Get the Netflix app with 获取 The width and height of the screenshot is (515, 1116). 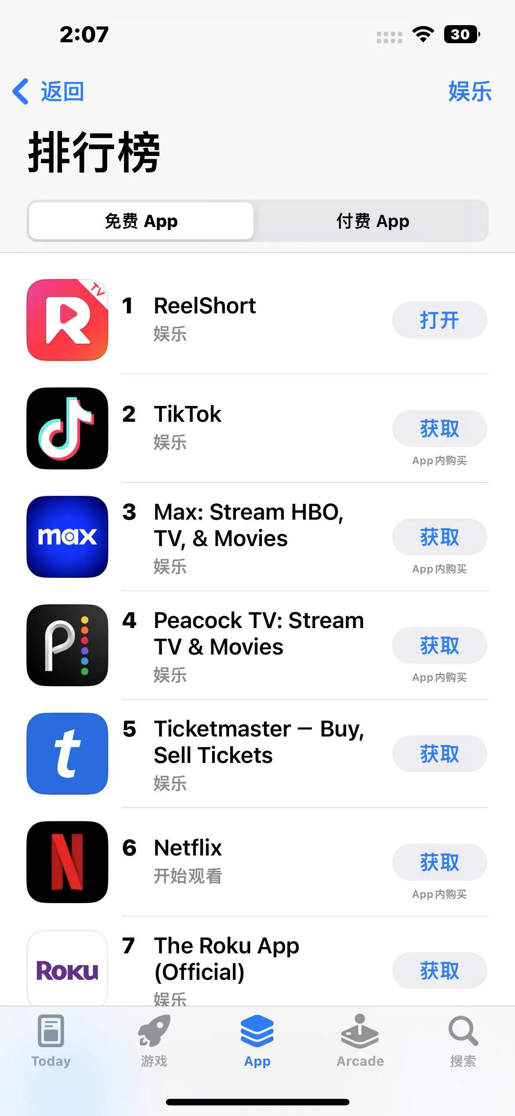pyautogui.click(x=439, y=862)
